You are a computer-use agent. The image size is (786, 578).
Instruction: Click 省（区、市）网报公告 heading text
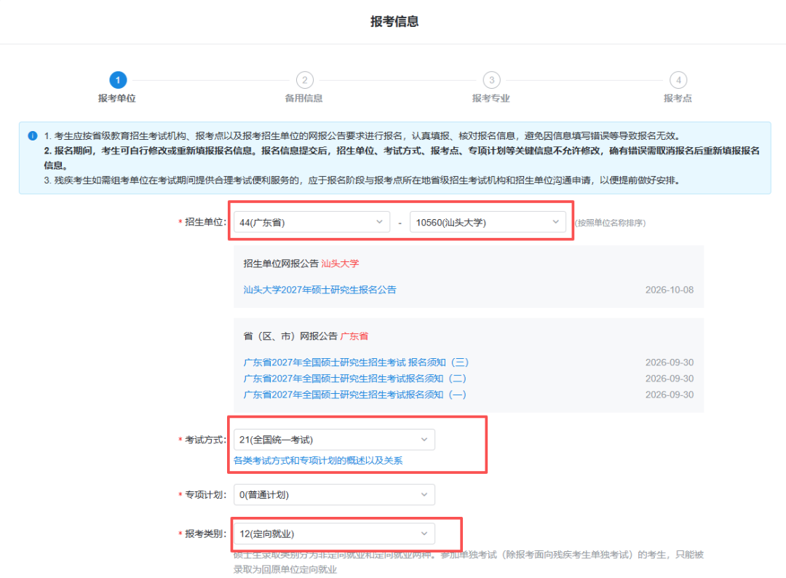pyautogui.click(x=290, y=336)
